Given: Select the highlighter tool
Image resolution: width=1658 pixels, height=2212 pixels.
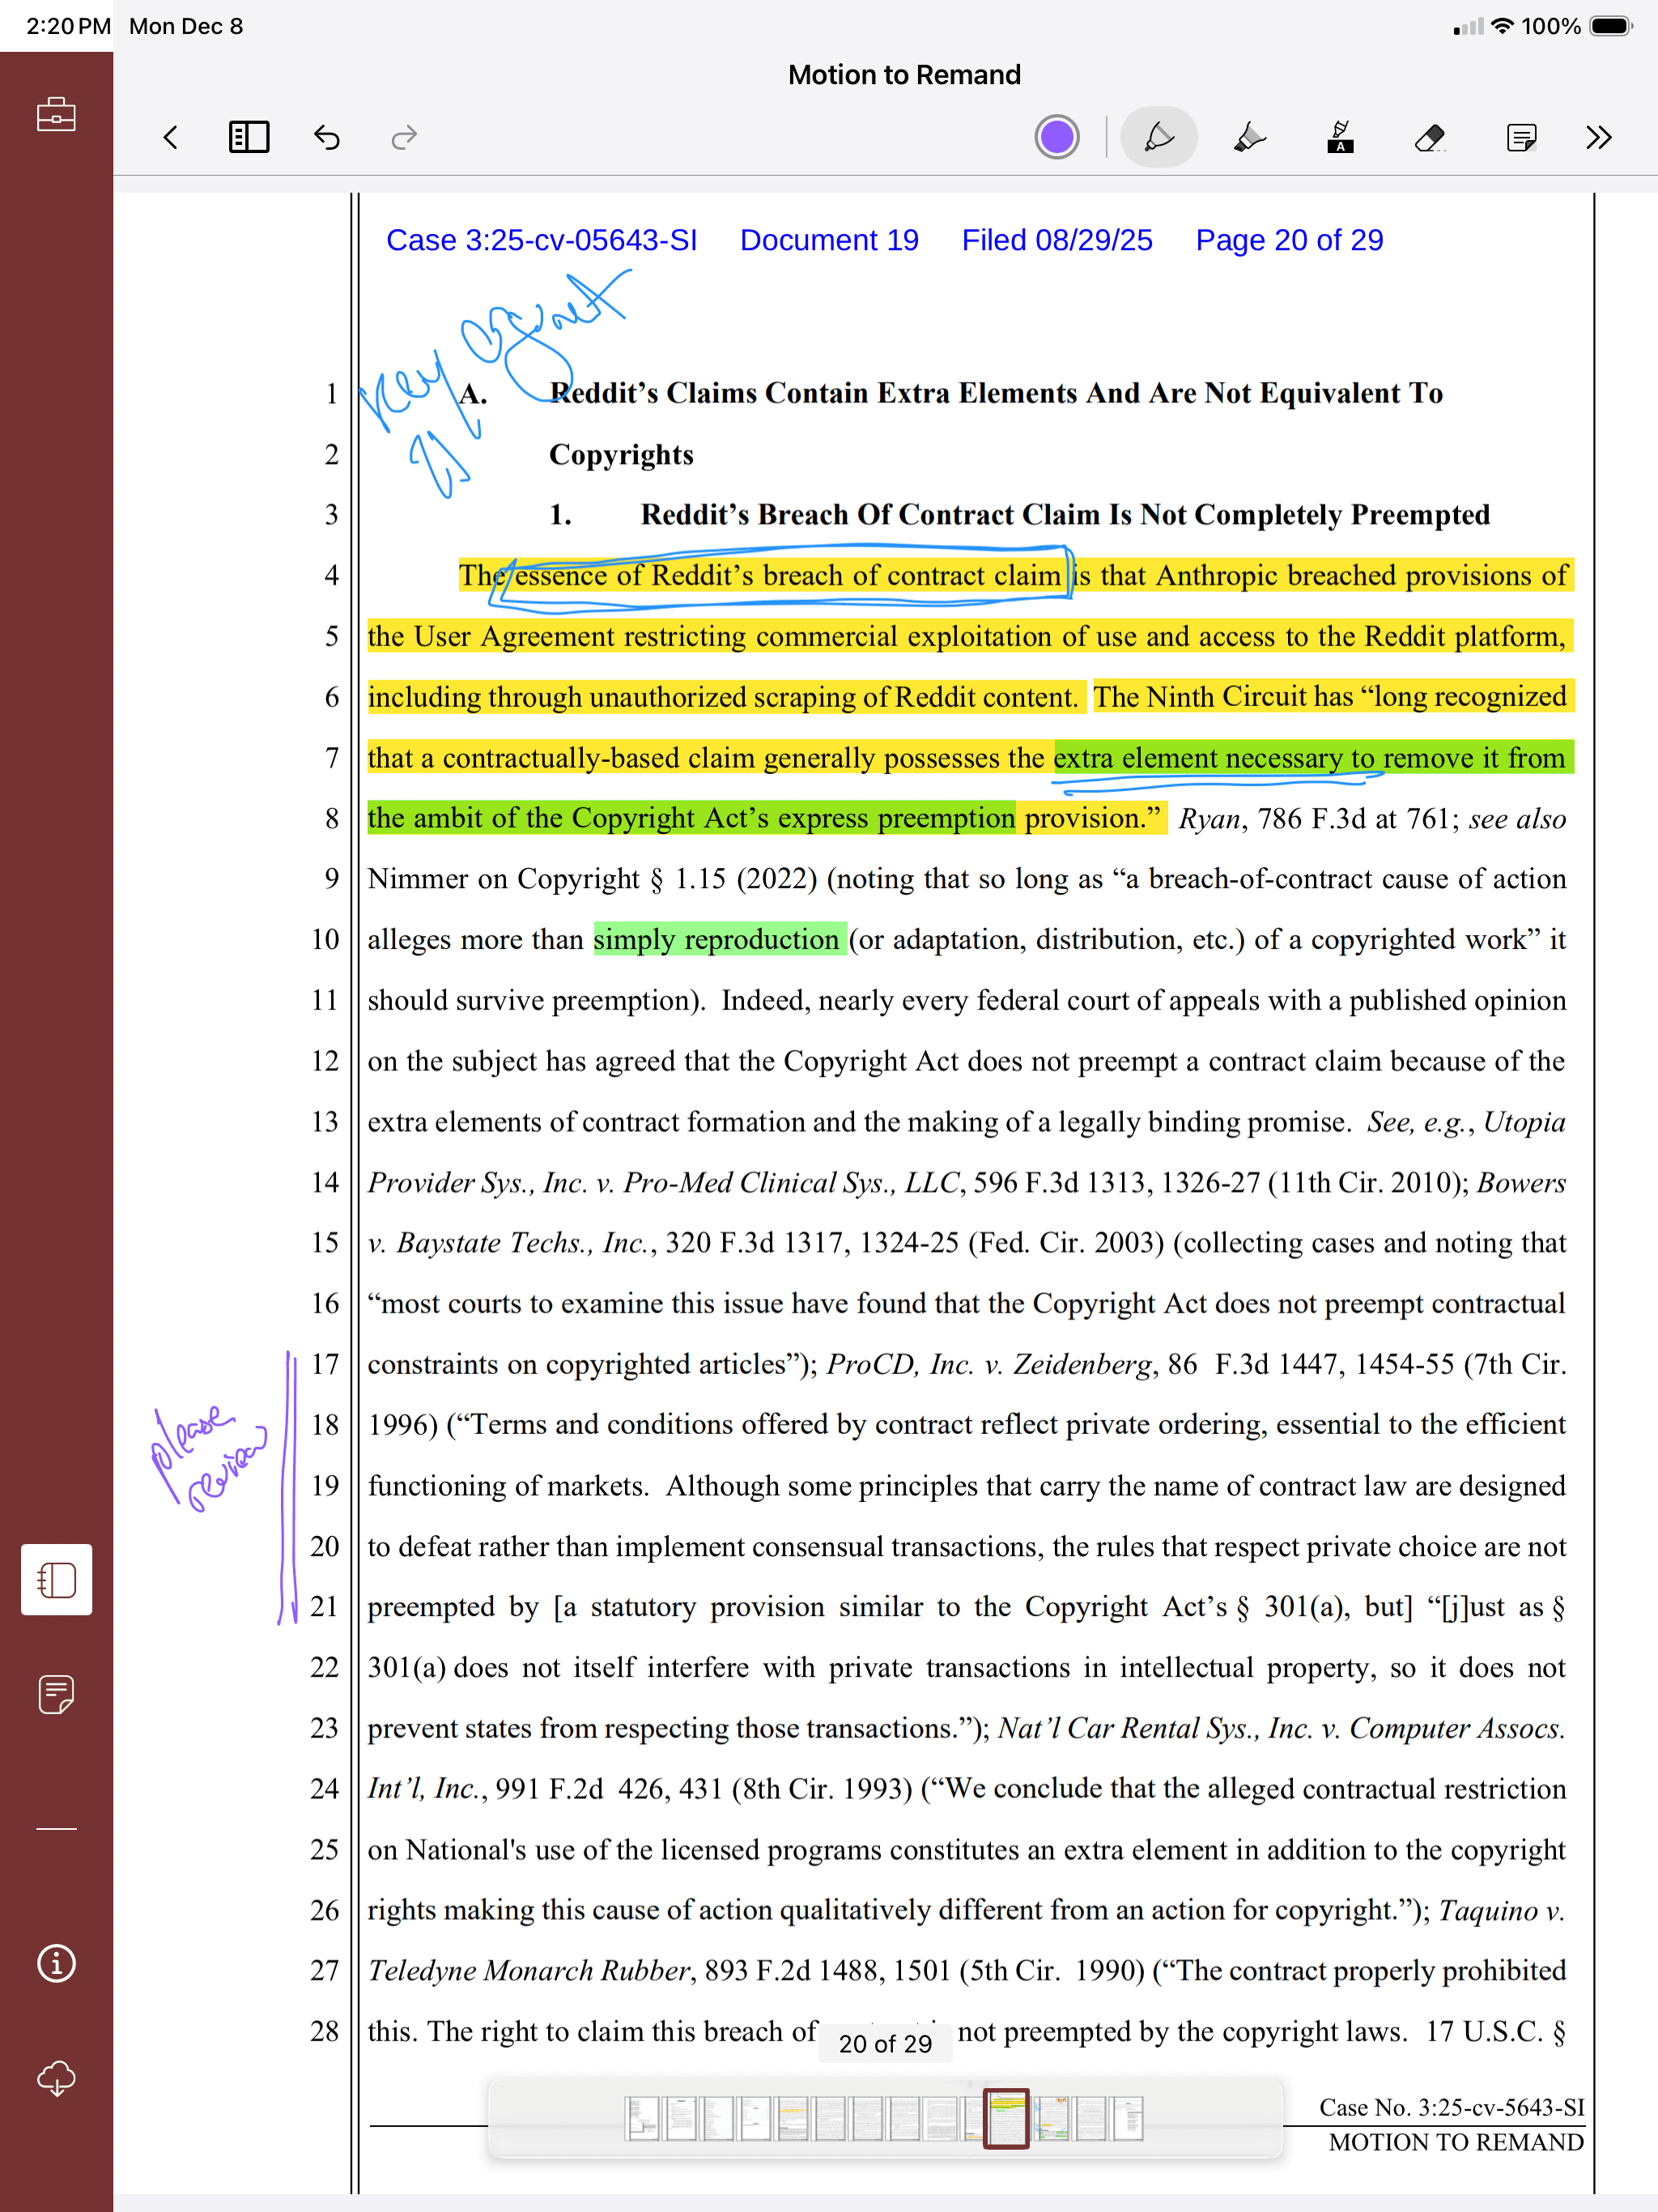Looking at the screenshot, I should coord(1249,137).
